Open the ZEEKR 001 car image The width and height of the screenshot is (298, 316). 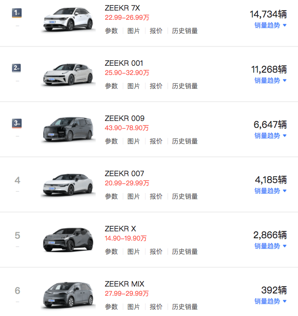[68, 75]
